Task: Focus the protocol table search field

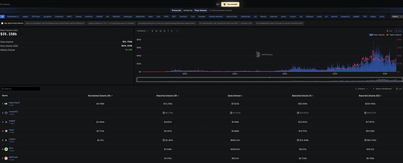Action: click(x=20, y=89)
